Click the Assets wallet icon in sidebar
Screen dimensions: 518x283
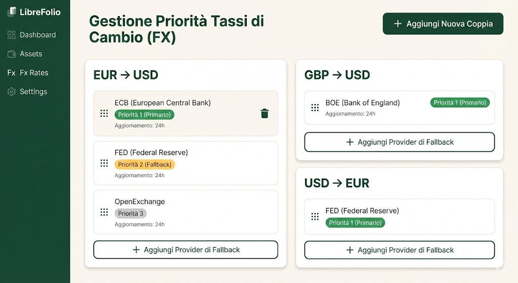pyautogui.click(x=12, y=54)
